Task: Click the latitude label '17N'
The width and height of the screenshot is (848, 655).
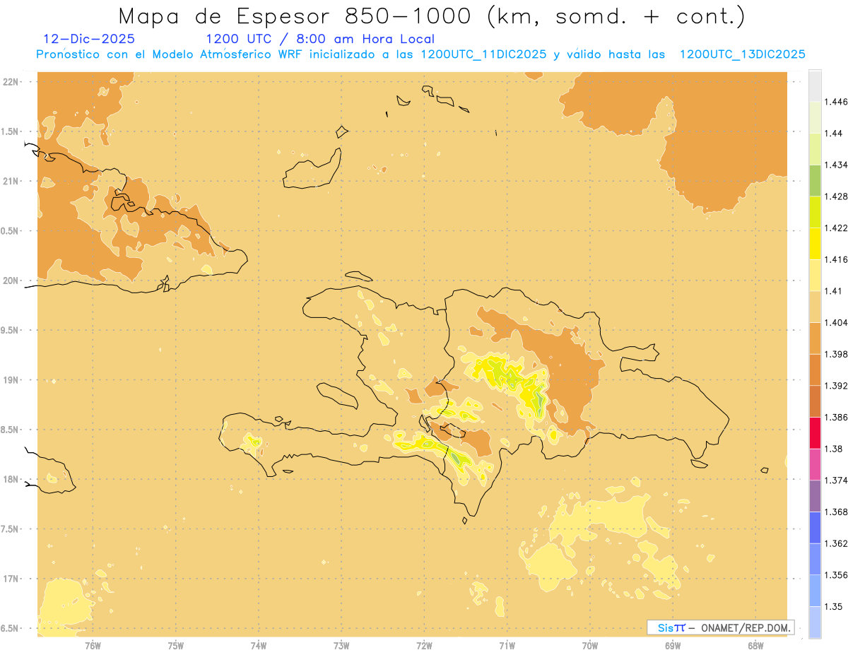Action: click(x=11, y=579)
